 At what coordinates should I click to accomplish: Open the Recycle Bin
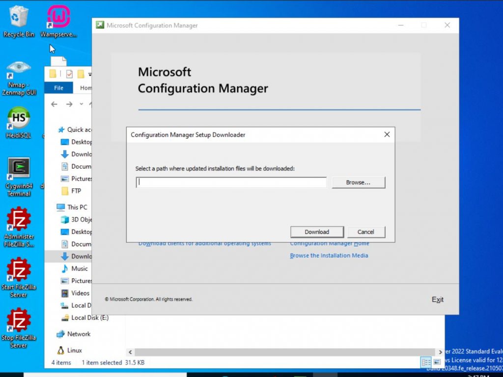coord(19,15)
